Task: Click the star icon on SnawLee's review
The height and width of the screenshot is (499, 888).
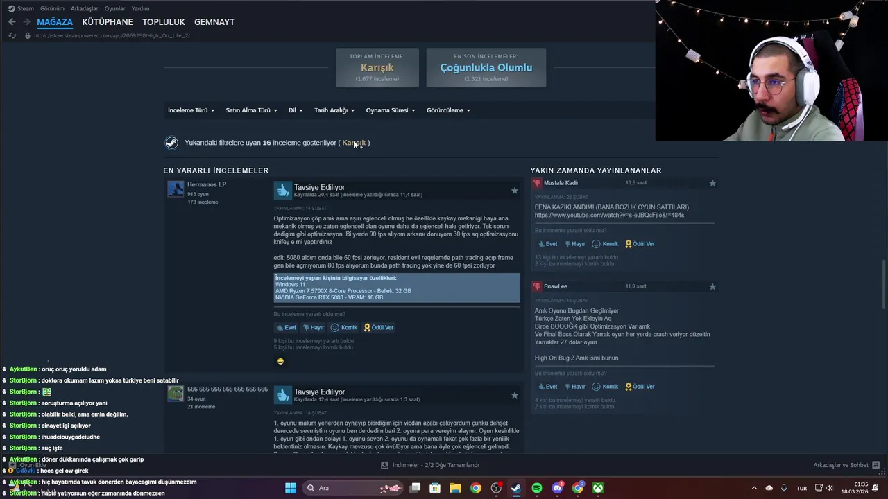Action: pos(712,286)
